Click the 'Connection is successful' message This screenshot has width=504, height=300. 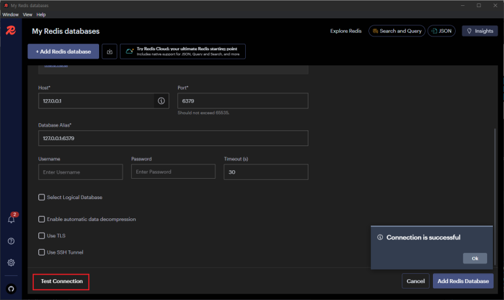coord(423,237)
